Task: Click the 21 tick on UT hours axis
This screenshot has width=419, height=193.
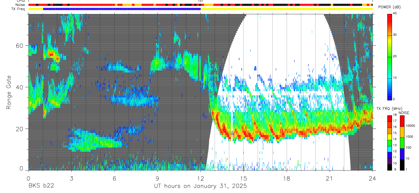Action: pyautogui.click(x=330, y=178)
